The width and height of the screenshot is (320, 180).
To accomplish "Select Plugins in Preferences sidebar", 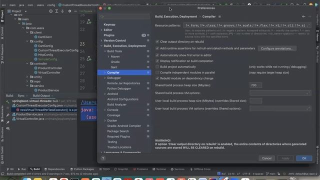I will (109, 35).
